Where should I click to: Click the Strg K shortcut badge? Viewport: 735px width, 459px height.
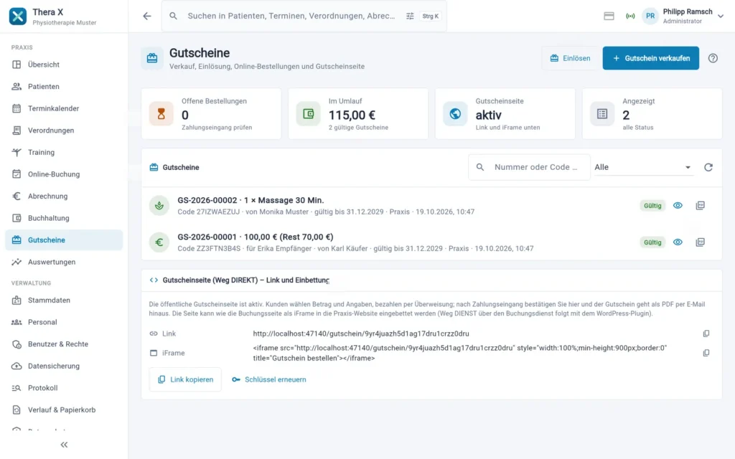(x=431, y=16)
